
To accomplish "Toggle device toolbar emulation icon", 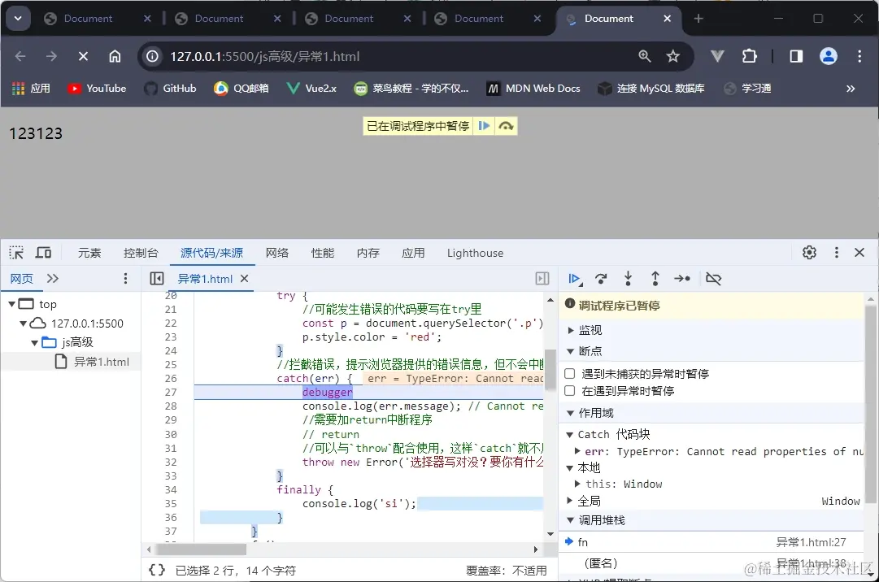I will [x=43, y=253].
